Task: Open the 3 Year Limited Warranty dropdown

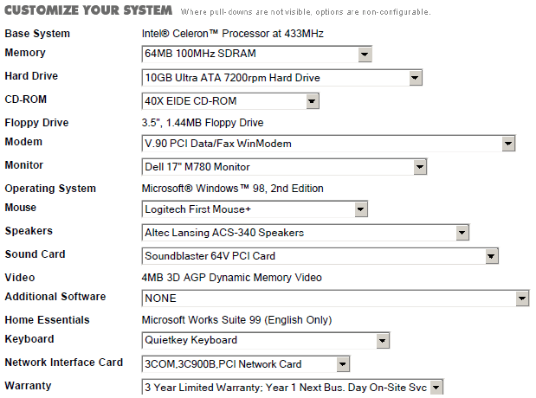Action: coord(293,388)
